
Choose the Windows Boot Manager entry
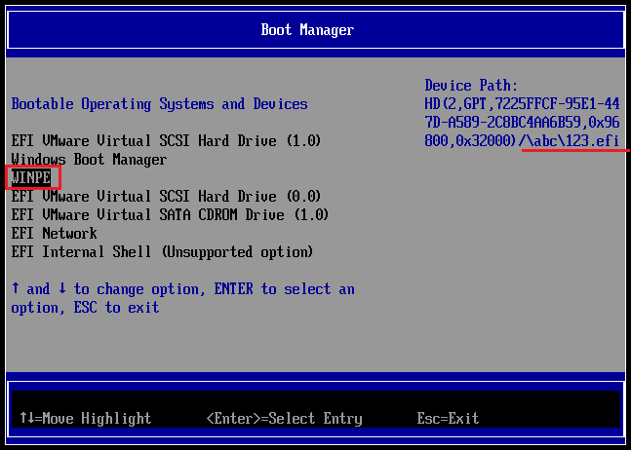89,160
